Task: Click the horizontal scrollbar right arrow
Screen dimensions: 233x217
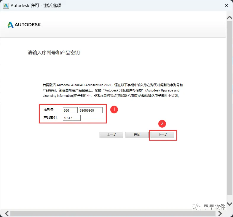Action: [x=220, y=213]
